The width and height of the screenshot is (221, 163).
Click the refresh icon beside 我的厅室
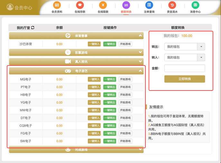click(x=32, y=28)
